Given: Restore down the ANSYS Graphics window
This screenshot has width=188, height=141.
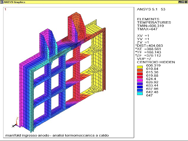Looking at the screenshot, I should (x=183, y=2).
